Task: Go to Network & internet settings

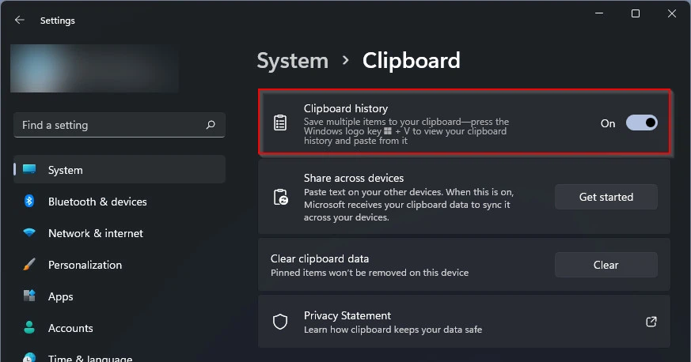Action: [x=96, y=233]
